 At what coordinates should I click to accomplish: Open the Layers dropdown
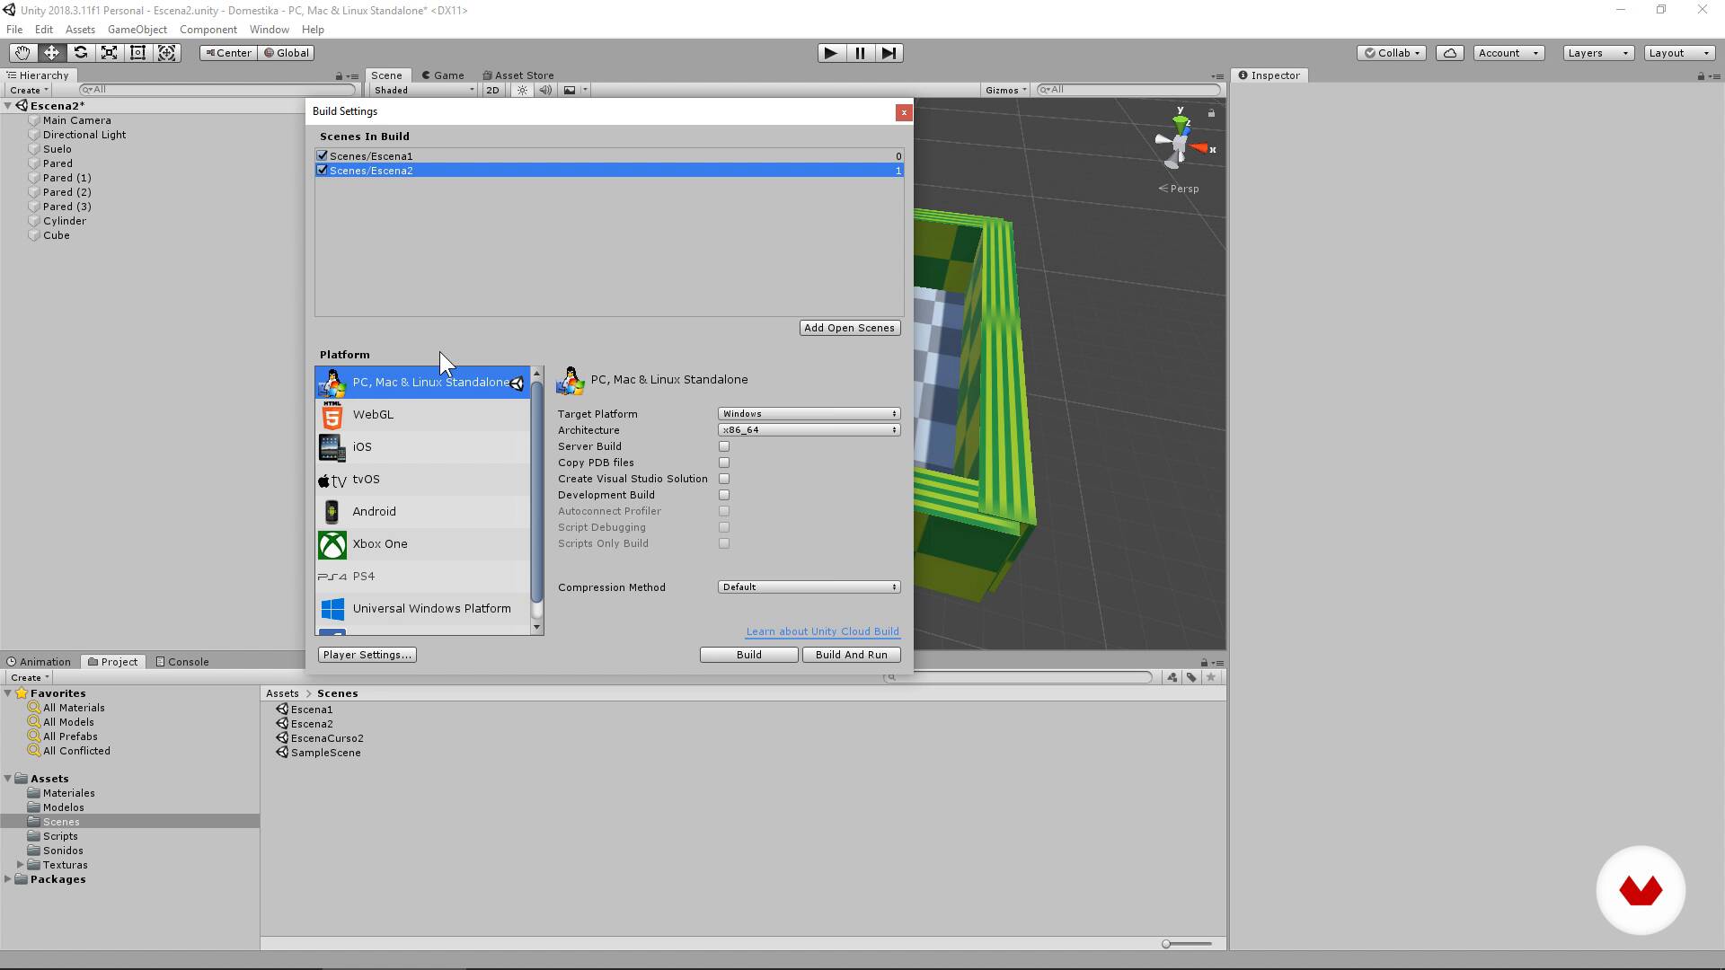click(1598, 53)
